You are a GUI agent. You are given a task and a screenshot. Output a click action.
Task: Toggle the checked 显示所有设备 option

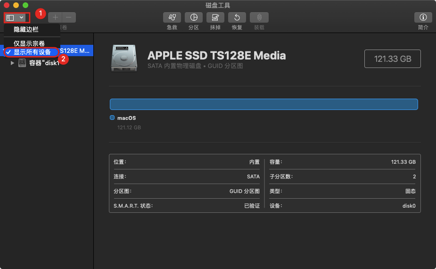click(x=32, y=52)
